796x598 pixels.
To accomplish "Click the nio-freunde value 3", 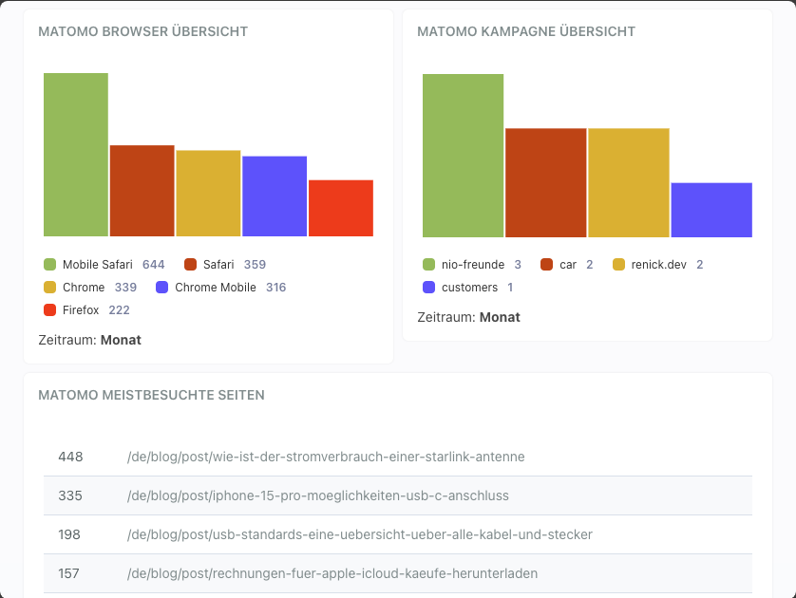I will pos(518,264).
